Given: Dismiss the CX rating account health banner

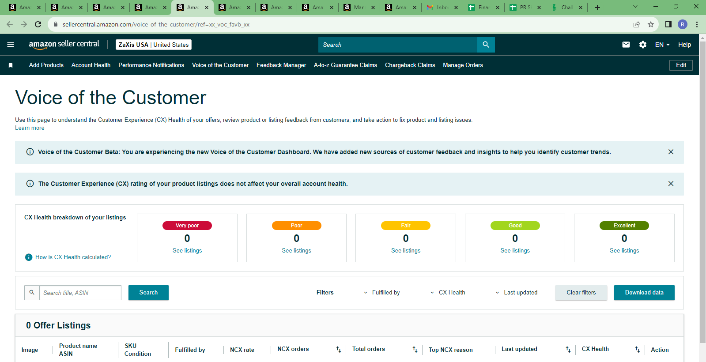Looking at the screenshot, I should coord(671,184).
